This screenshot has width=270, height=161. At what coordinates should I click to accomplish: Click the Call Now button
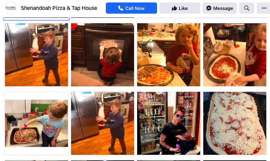[x=131, y=8]
